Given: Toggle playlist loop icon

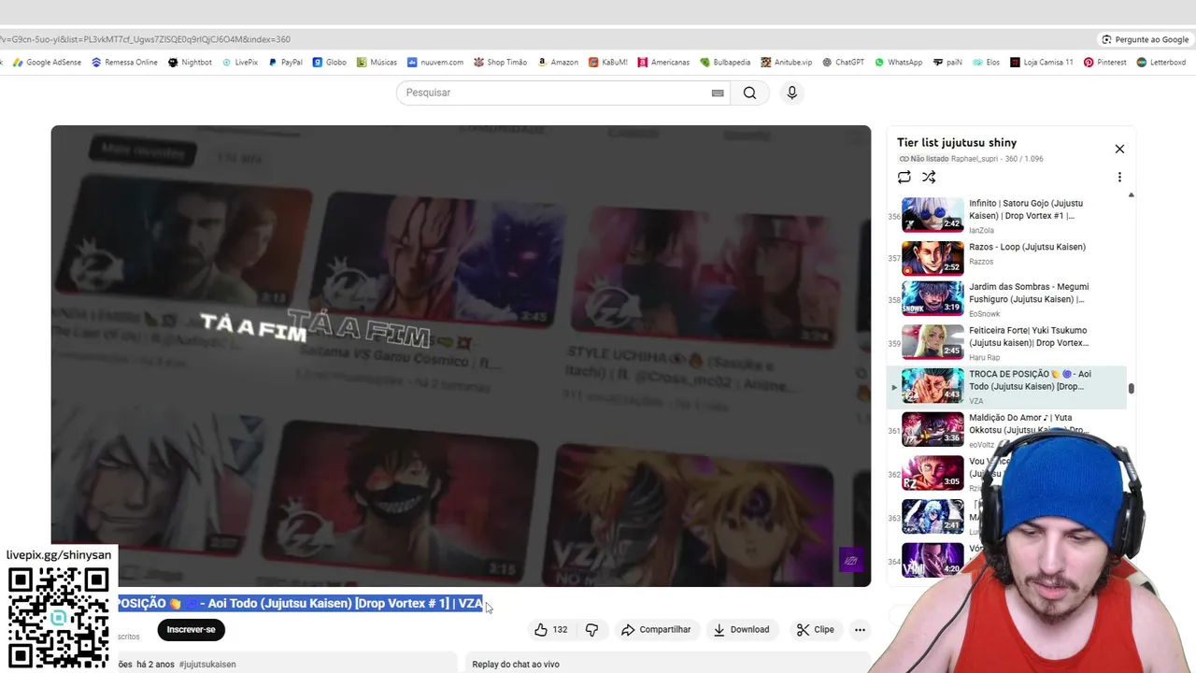Looking at the screenshot, I should (904, 177).
